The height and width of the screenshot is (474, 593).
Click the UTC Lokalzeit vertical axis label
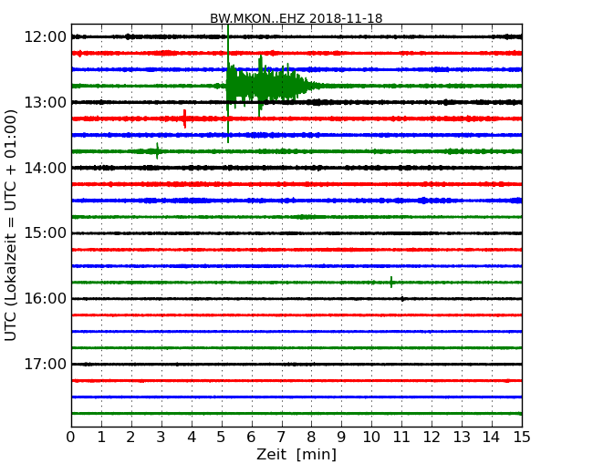(x=11, y=225)
